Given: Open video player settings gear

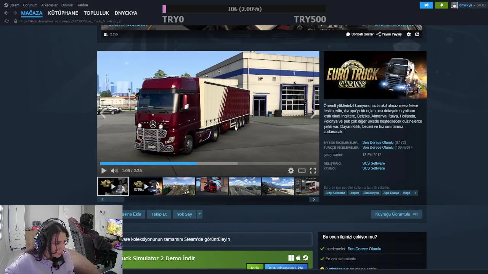Looking at the screenshot, I should click(x=291, y=171).
